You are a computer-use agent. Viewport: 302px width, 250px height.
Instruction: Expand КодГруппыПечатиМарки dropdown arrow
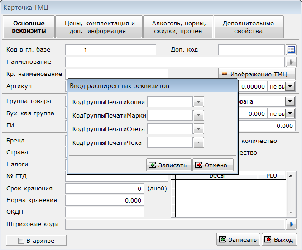198,115
